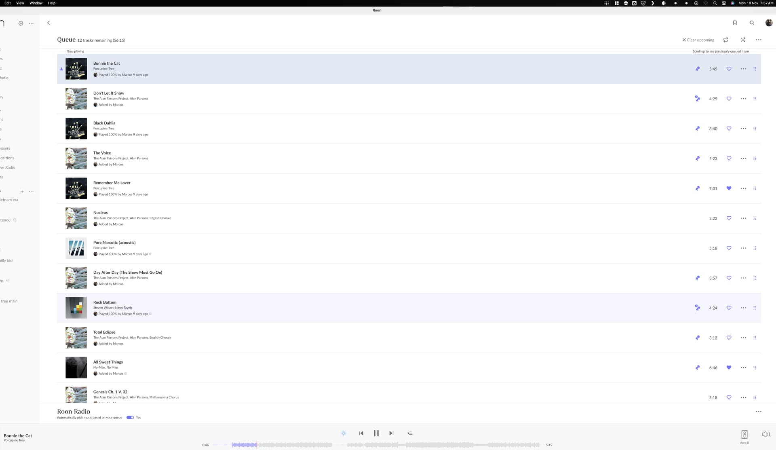Open the Help menu

tap(52, 3)
